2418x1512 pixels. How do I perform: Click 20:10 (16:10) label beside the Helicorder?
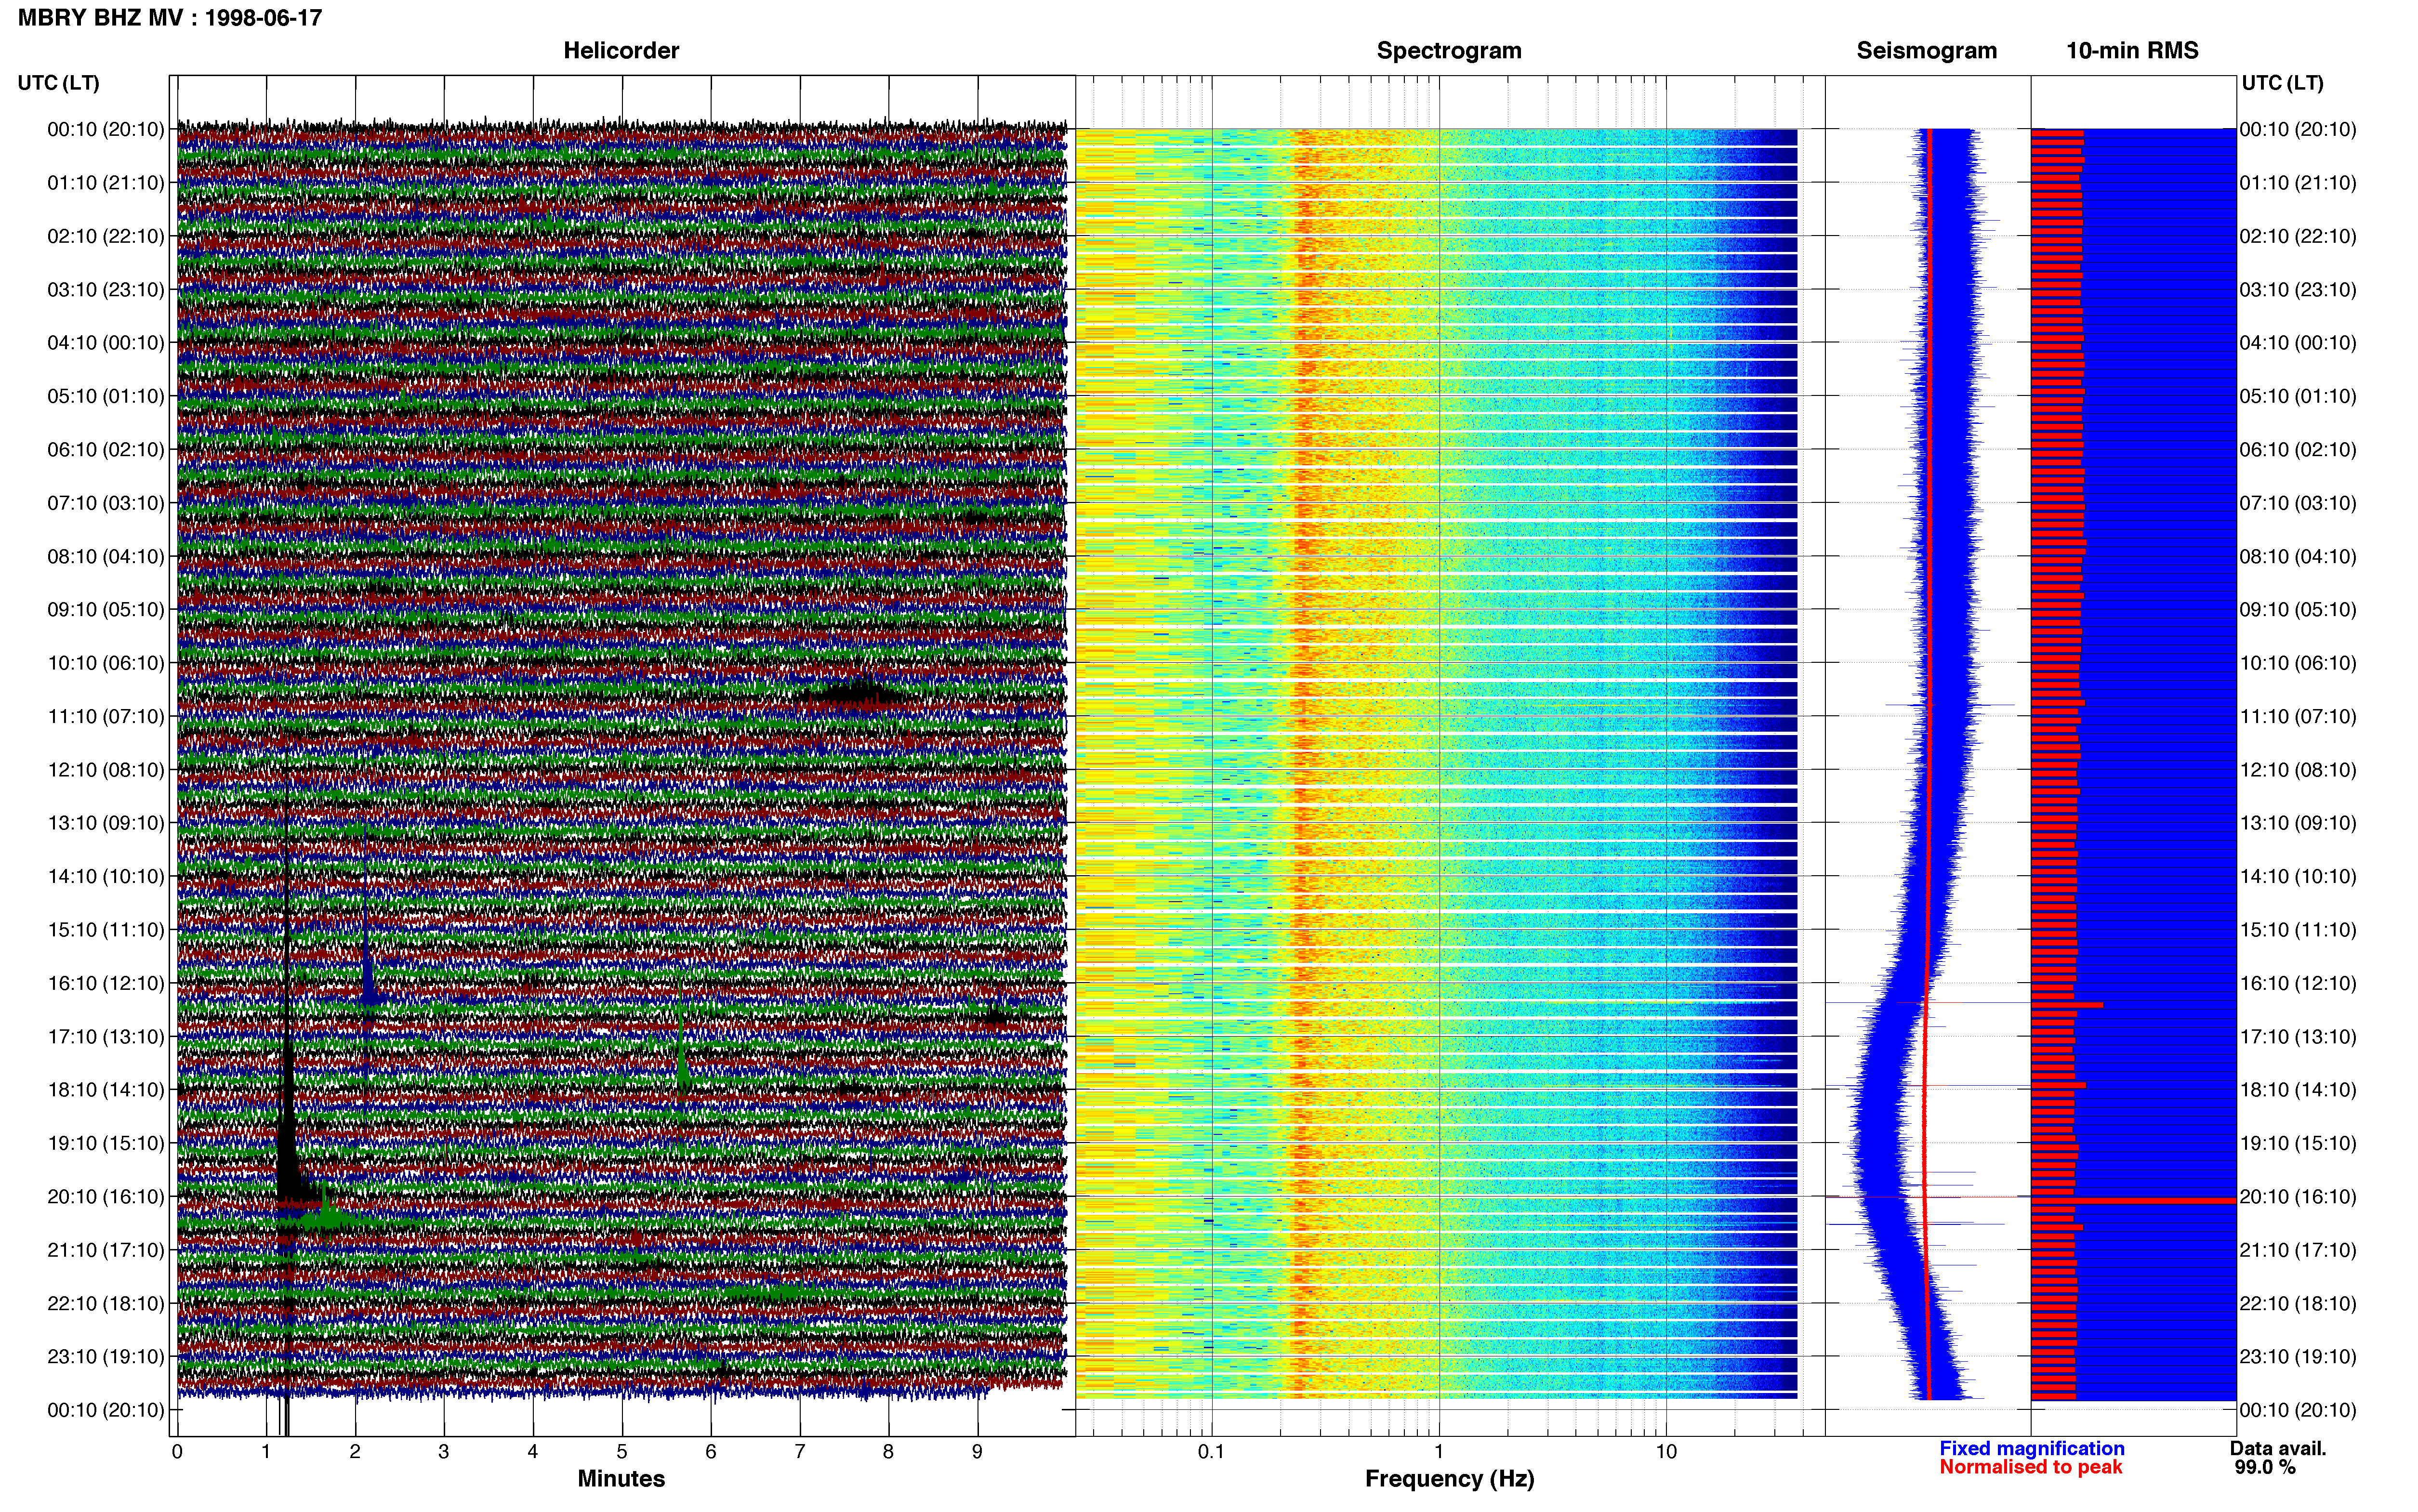coord(106,1197)
